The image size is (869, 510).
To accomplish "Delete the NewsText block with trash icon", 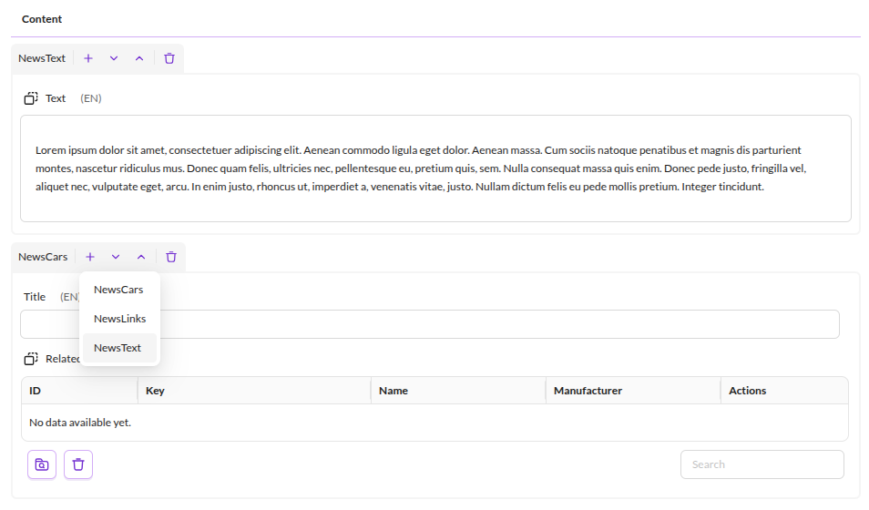I will pos(169,58).
